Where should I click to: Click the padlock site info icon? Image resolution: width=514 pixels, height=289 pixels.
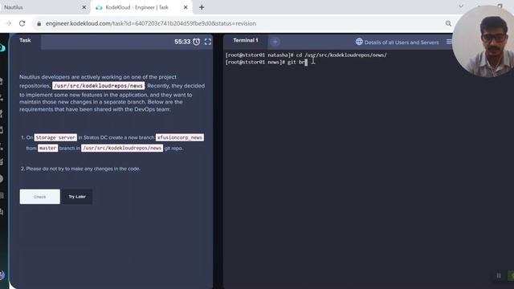[x=39, y=23]
